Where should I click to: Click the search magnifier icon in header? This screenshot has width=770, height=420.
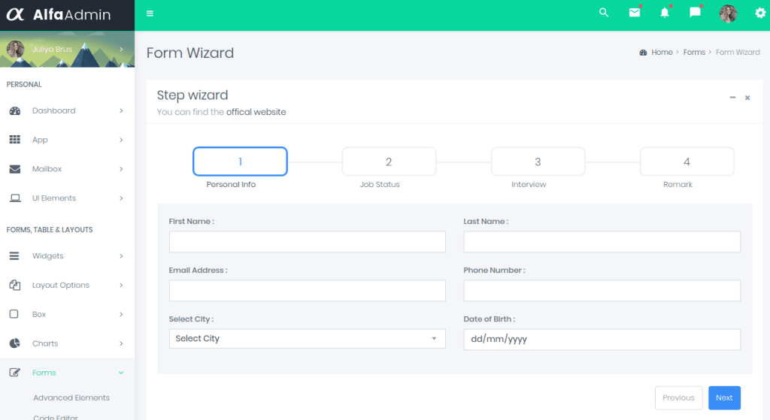[x=603, y=13]
